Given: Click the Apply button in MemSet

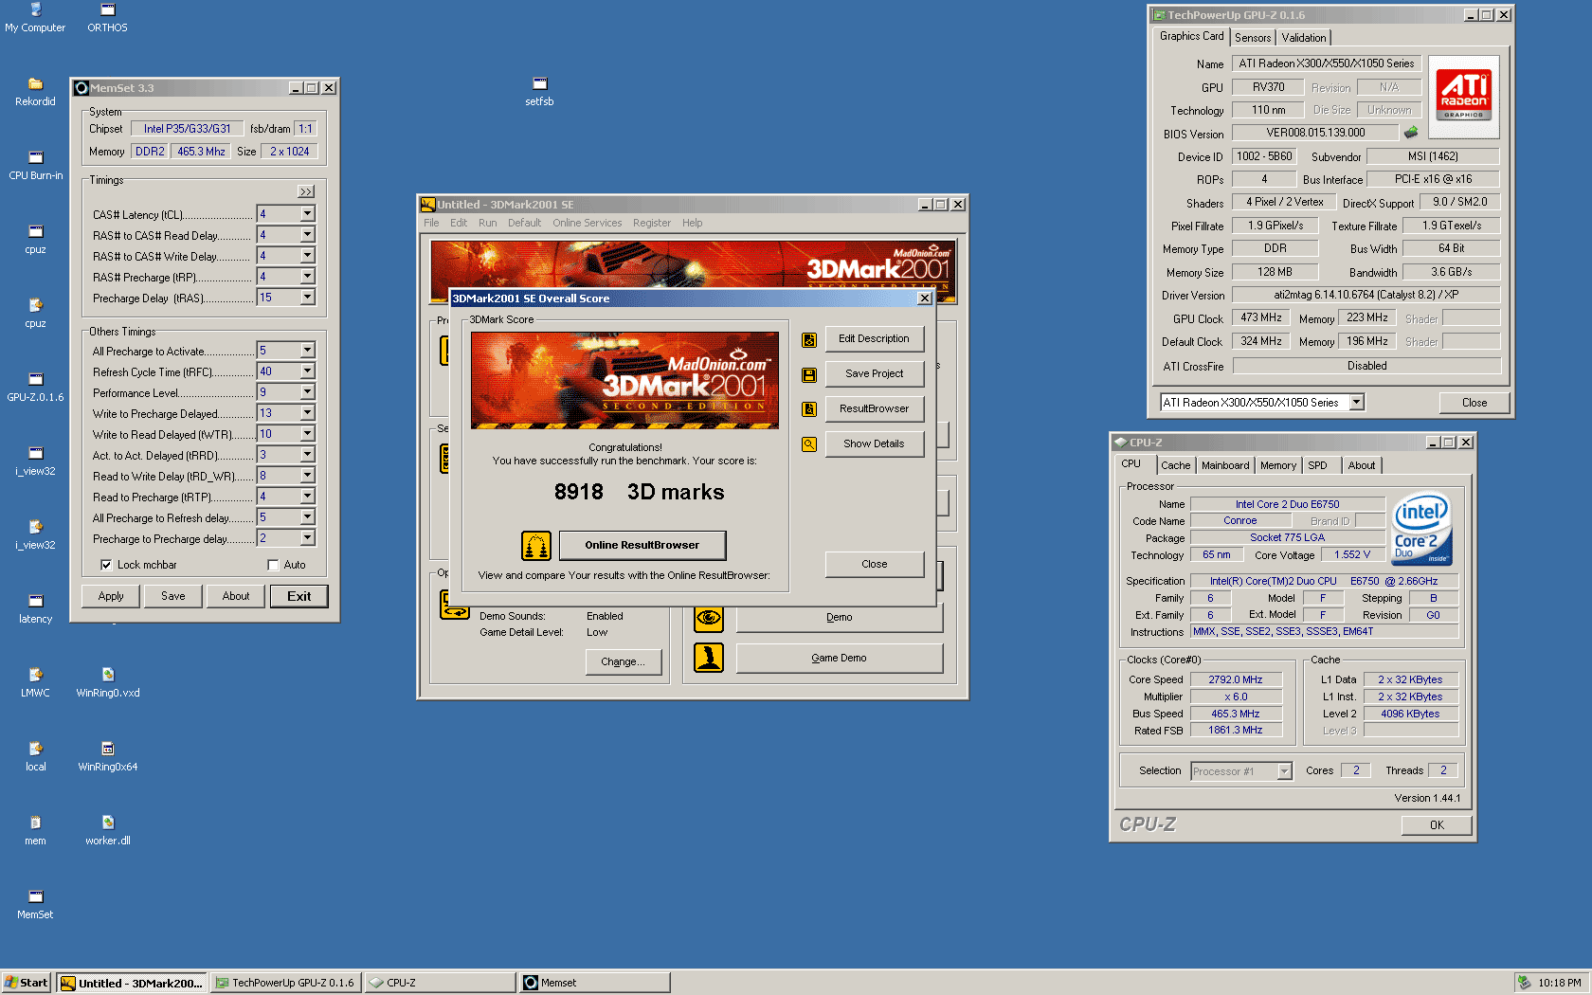Looking at the screenshot, I should 111,596.
